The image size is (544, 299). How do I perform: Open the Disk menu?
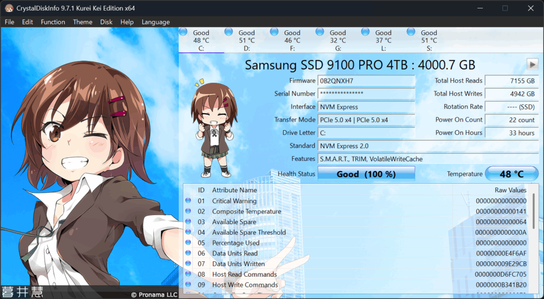coord(106,22)
